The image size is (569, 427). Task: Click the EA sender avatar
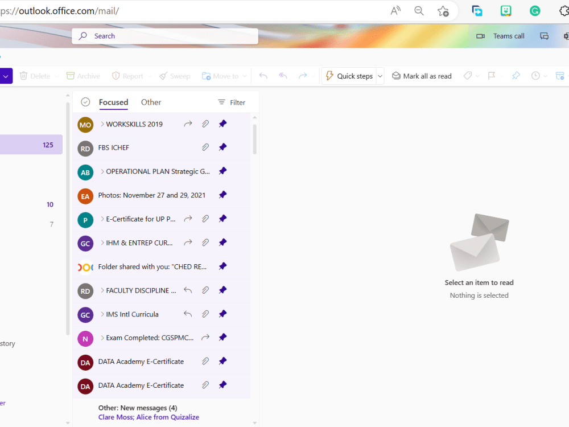click(x=85, y=196)
